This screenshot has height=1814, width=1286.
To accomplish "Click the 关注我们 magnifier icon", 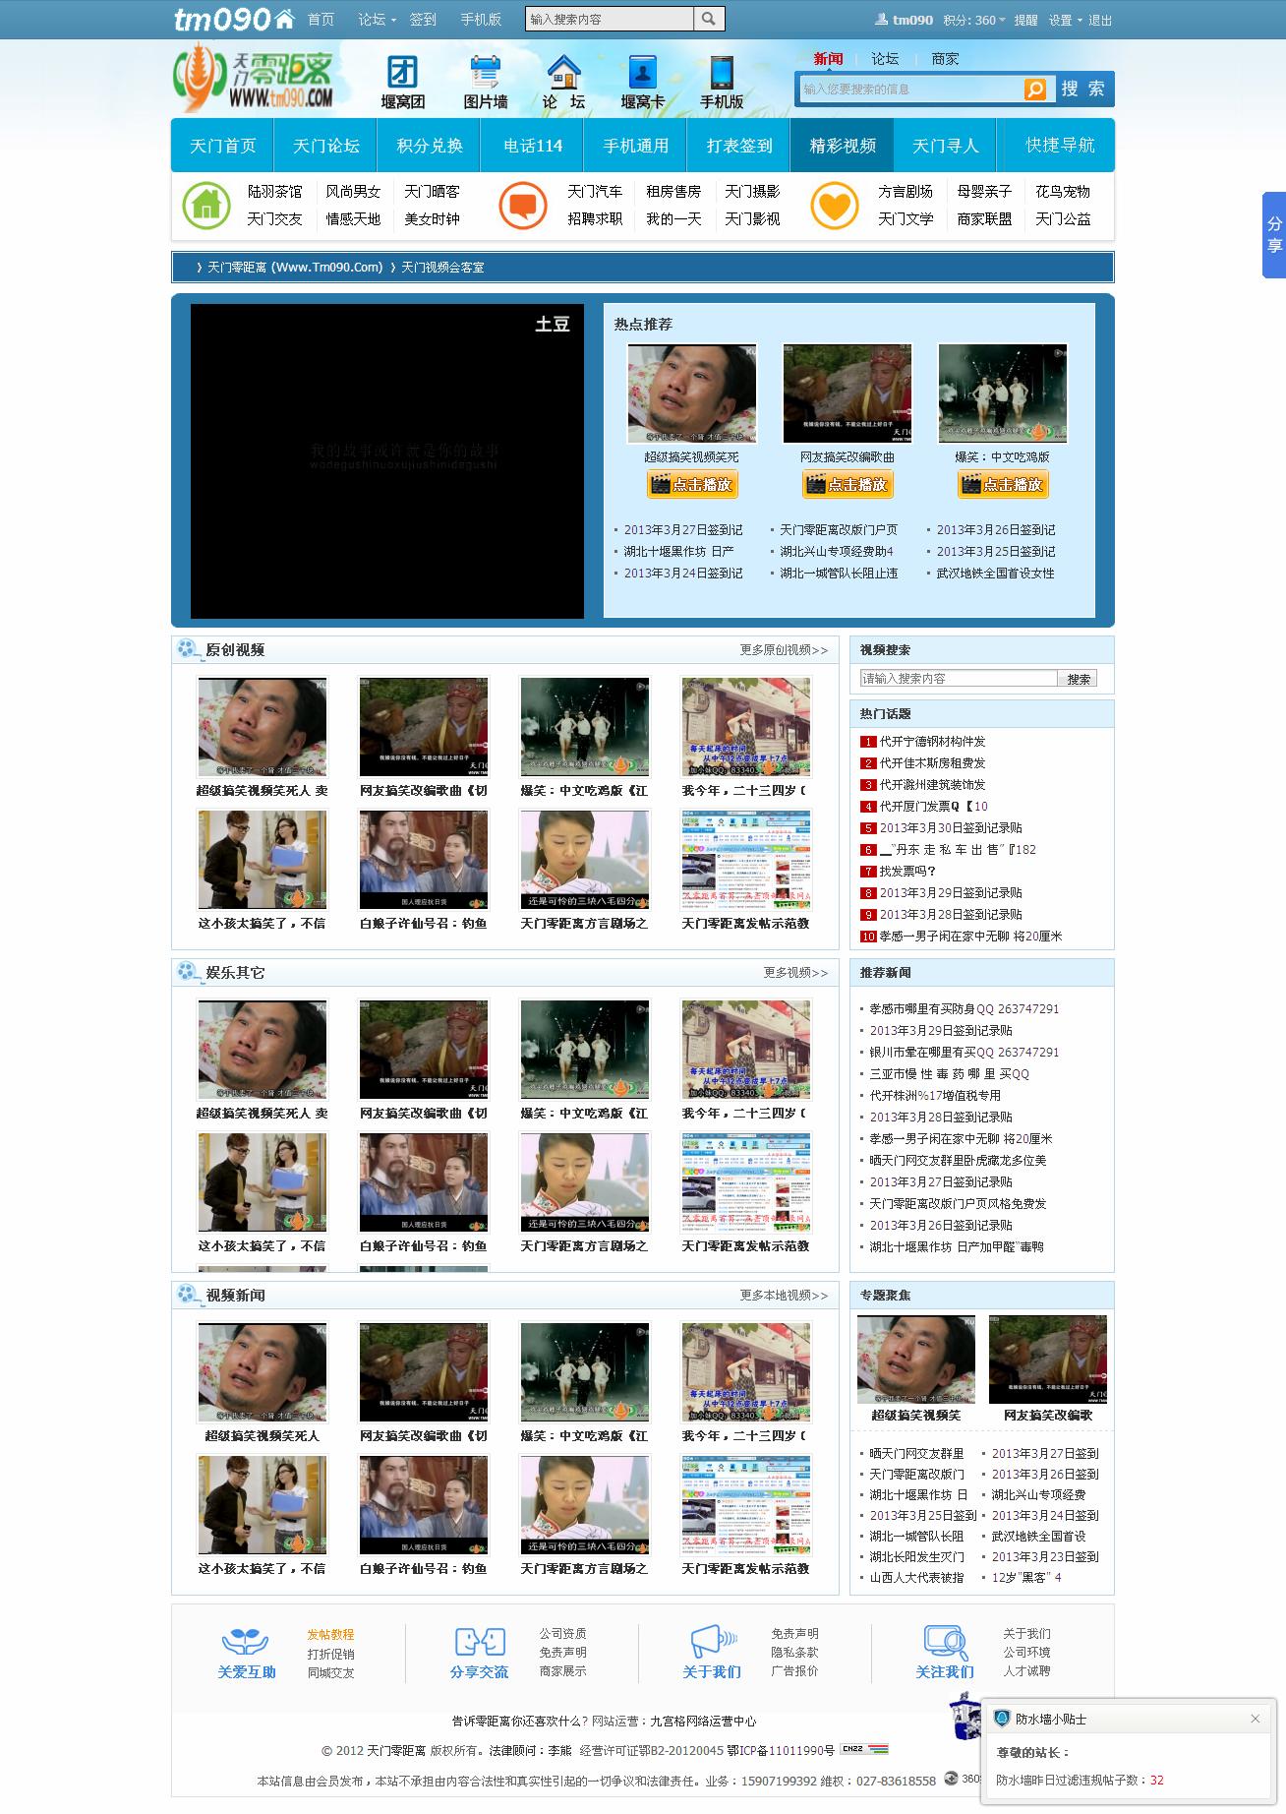I will [946, 1641].
